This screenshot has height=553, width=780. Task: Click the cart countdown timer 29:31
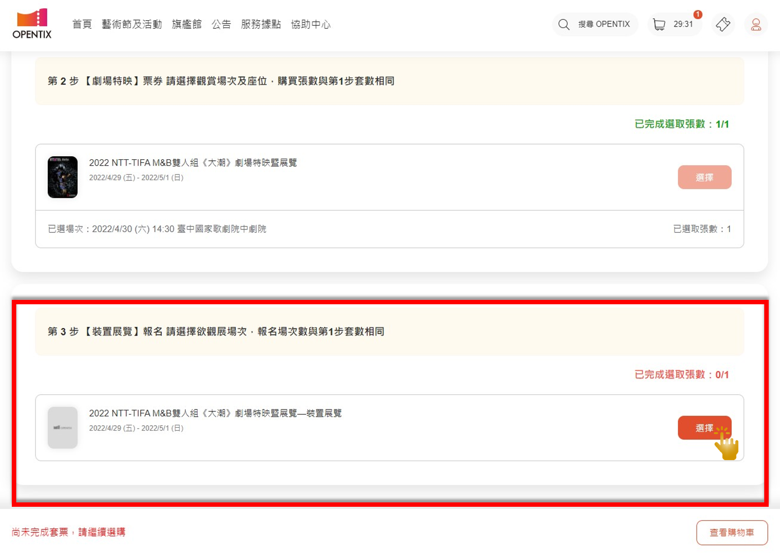683,24
